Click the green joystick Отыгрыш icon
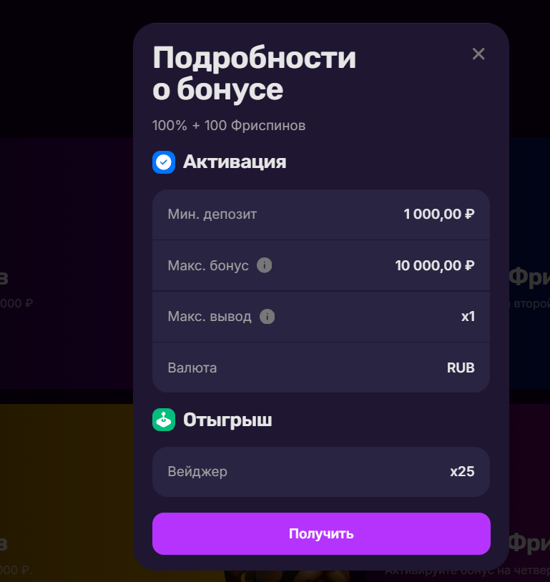 click(x=164, y=420)
